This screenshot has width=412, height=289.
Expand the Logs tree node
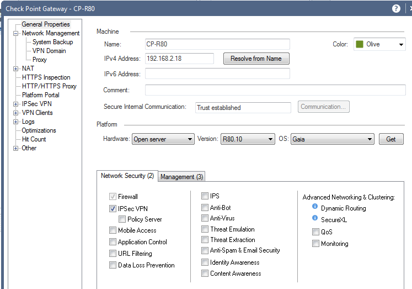click(16, 122)
